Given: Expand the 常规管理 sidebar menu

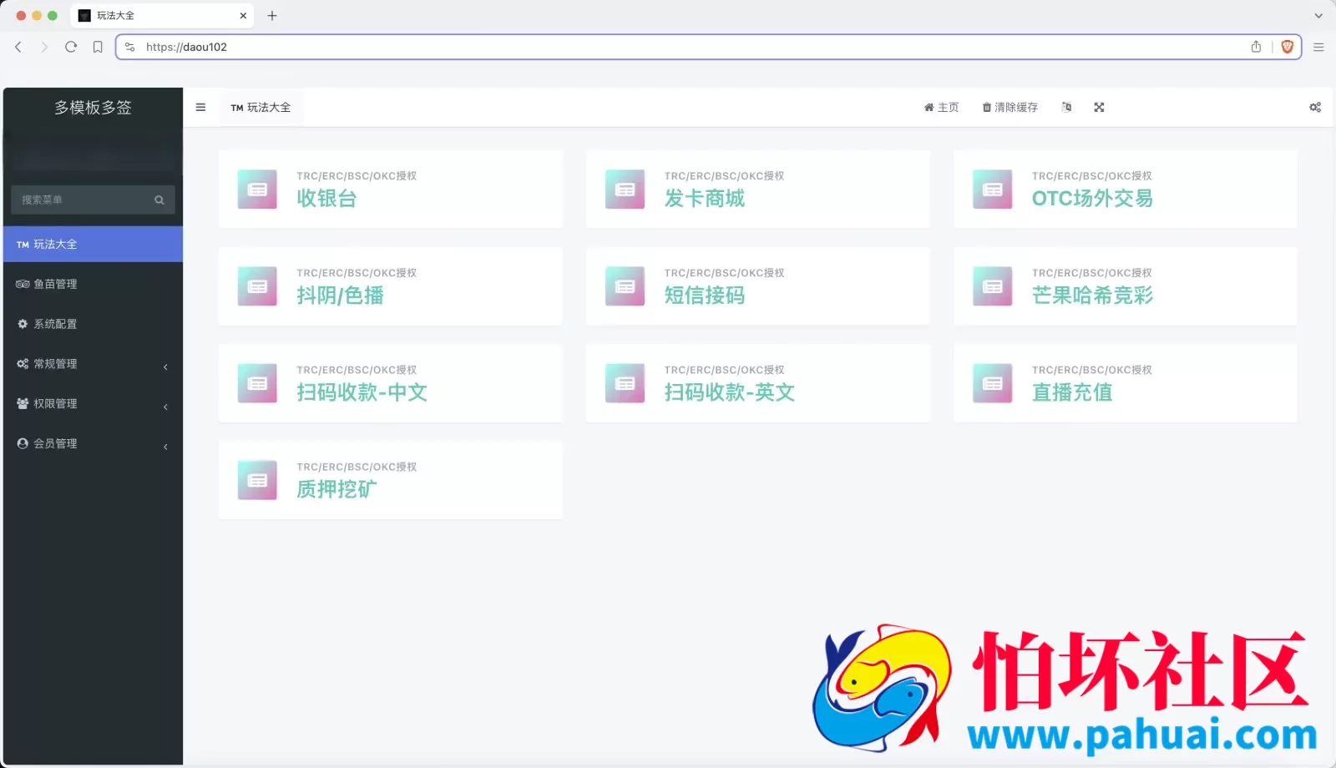Looking at the screenshot, I should pyautogui.click(x=93, y=364).
